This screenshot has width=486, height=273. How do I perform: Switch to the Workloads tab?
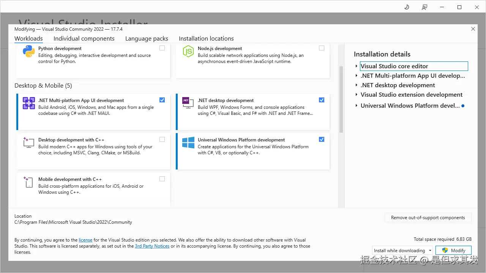(28, 39)
